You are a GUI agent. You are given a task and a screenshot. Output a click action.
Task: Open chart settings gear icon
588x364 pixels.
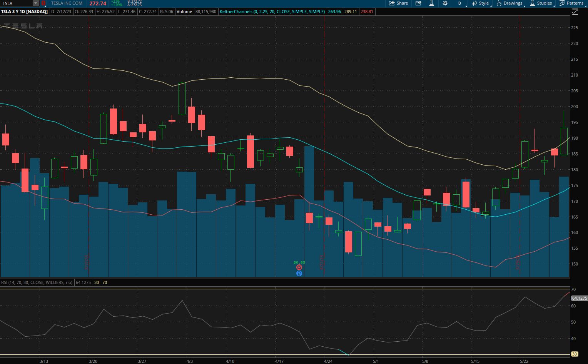(x=445, y=3)
